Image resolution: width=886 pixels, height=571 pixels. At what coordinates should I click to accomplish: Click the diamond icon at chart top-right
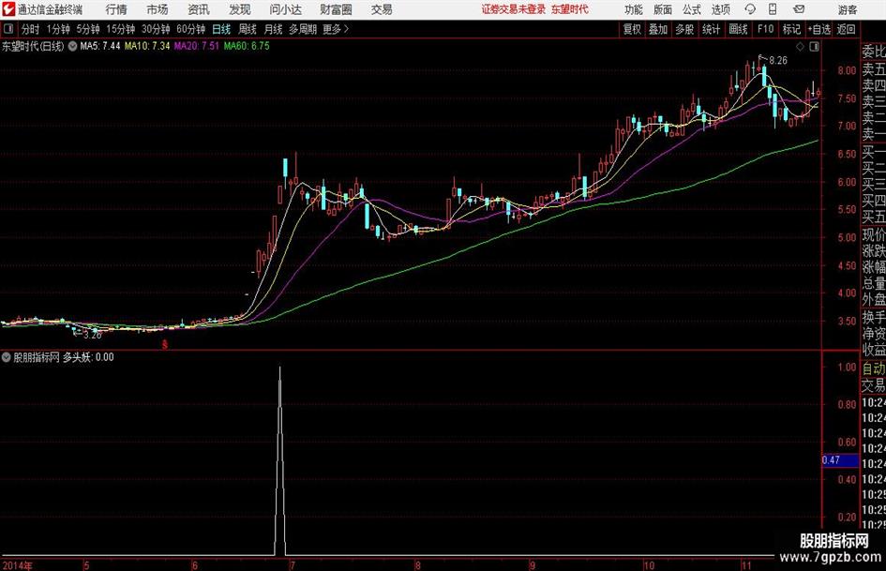coord(800,47)
